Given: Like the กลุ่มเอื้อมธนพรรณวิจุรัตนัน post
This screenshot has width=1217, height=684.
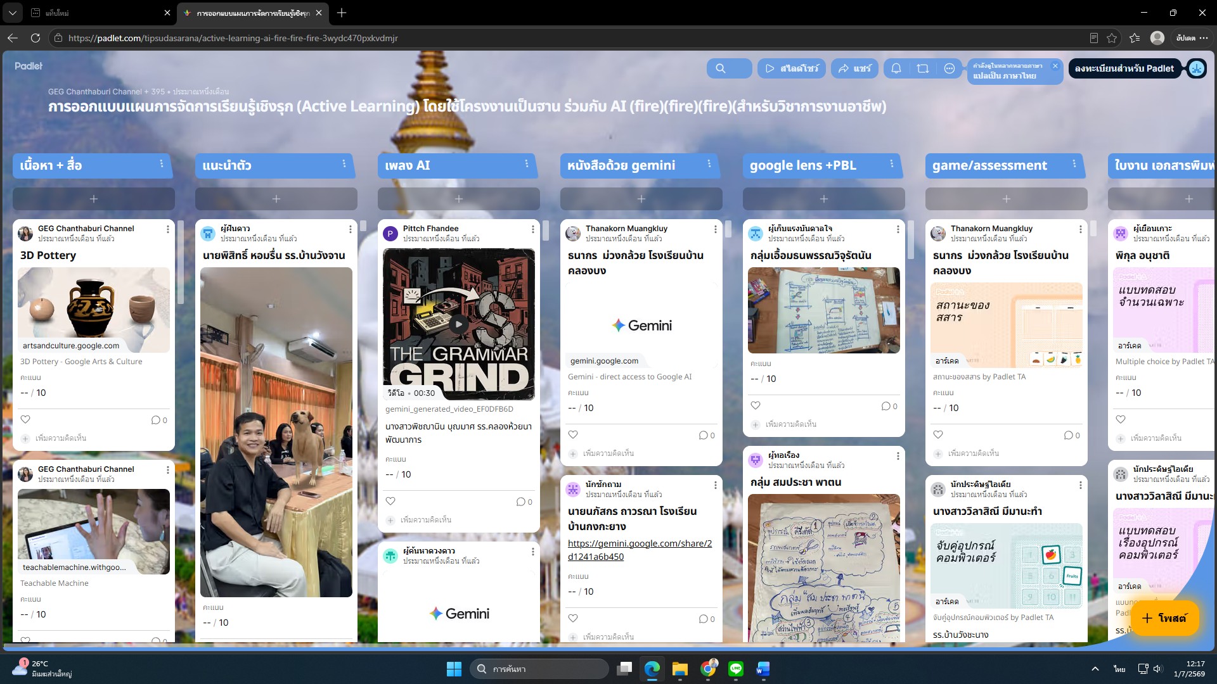Looking at the screenshot, I should pos(756,405).
